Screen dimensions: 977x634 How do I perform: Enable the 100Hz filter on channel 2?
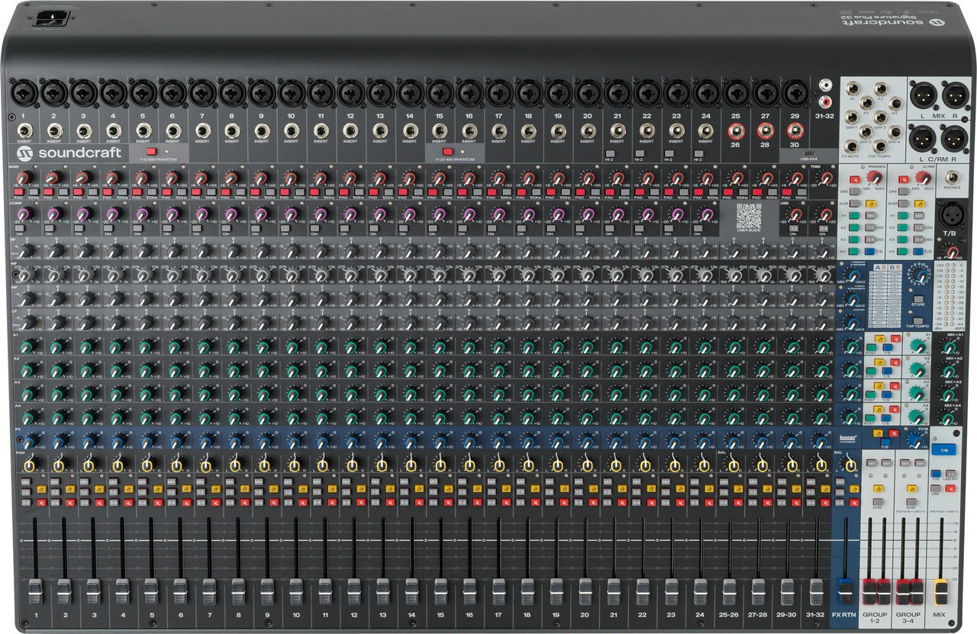(x=63, y=191)
